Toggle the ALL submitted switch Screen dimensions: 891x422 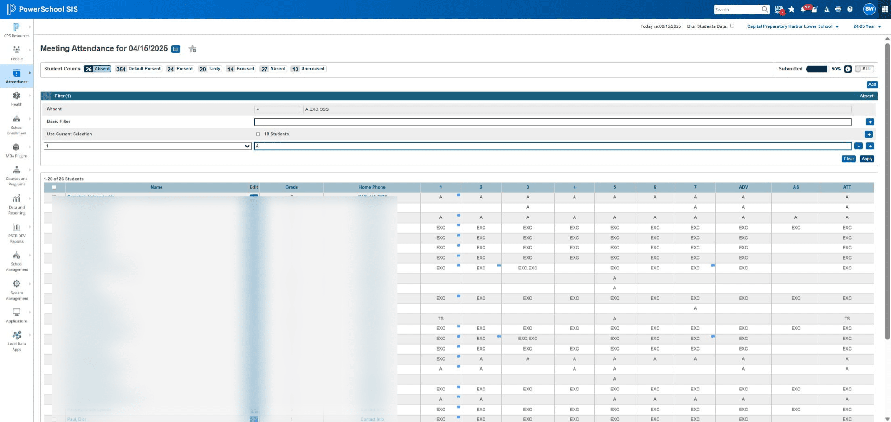(865, 69)
